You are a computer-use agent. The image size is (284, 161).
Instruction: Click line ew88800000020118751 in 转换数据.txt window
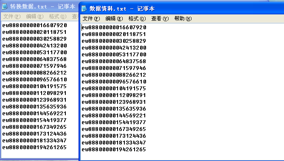point(34,32)
